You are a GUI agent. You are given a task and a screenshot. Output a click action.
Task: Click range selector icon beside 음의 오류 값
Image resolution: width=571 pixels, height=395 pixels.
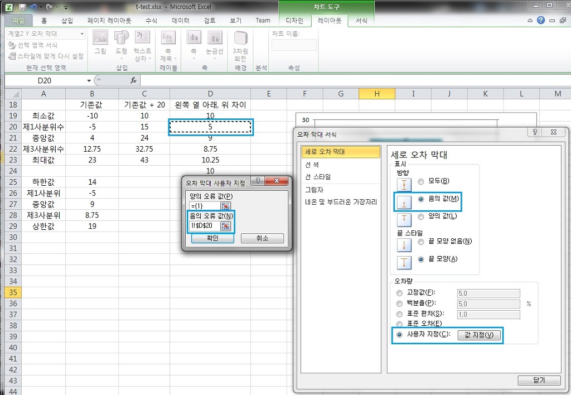[x=225, y=226]
